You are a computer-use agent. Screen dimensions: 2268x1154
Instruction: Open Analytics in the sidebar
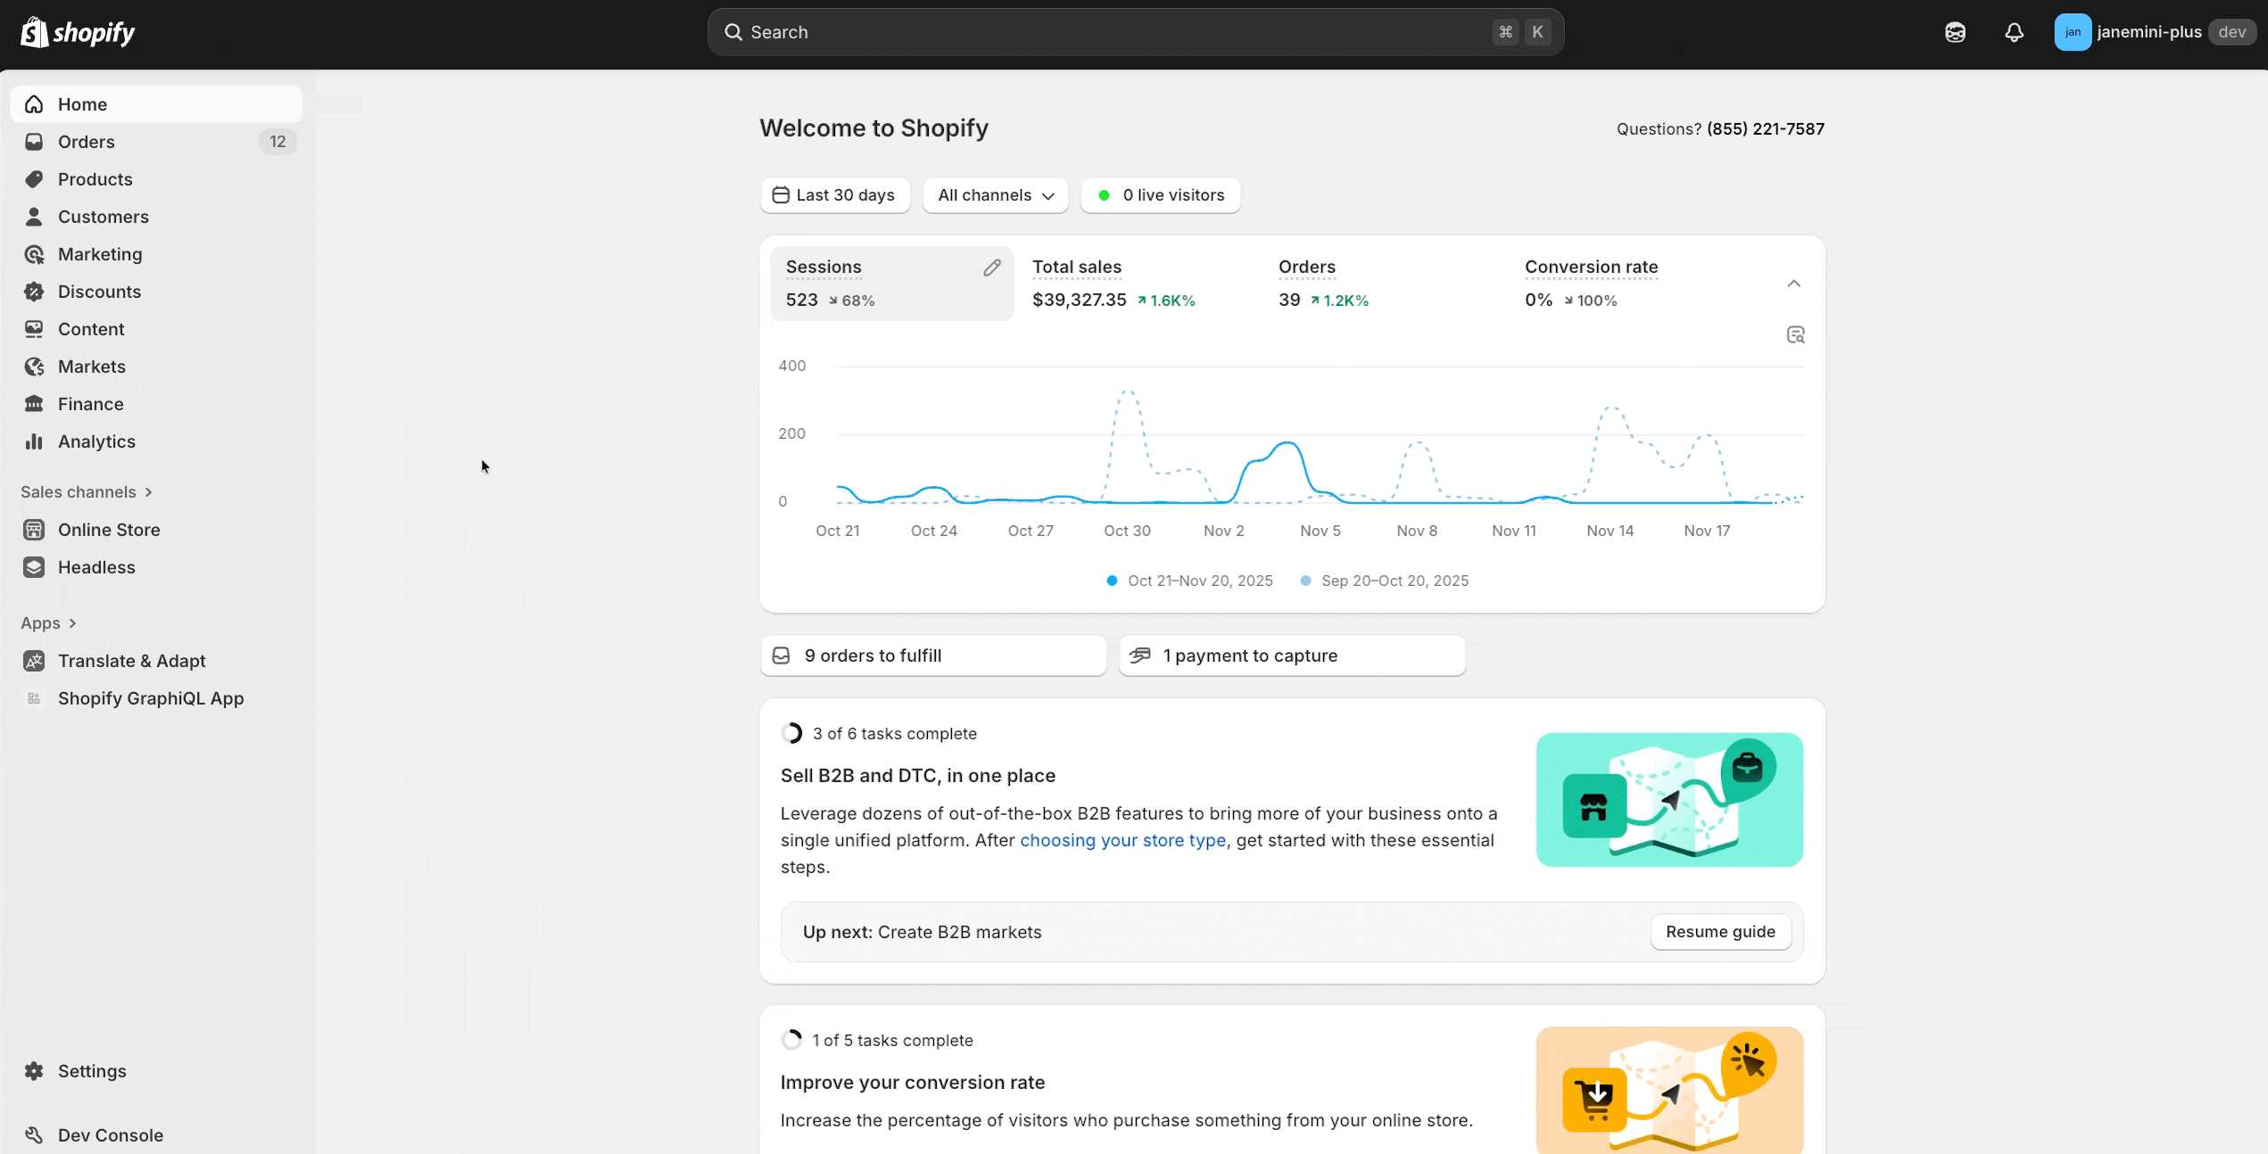[x=96, y=441]
